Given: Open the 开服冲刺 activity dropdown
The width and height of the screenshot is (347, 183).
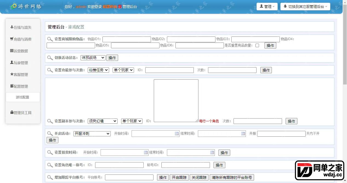Looking at the screenshot, I should pyautogui.click(x=92, y=134).
